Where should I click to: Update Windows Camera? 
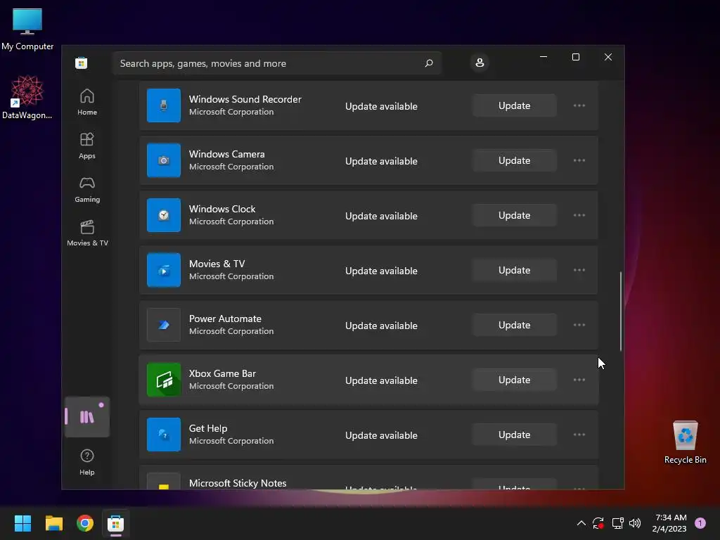point(514,160)
